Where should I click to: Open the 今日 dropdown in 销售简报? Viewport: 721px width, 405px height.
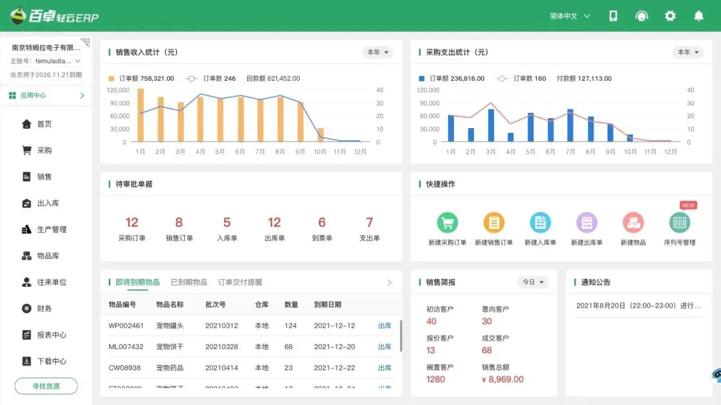click(532, 282)
